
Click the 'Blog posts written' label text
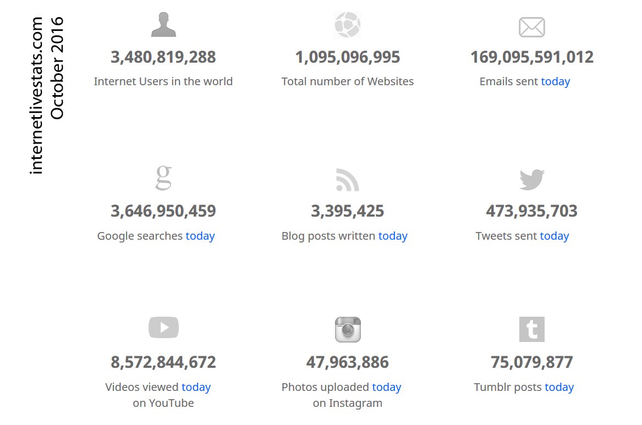point(328,236)
